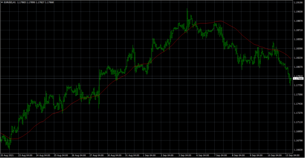Click the current price tag 1.17868
This screenshot has width=305, height=158.
point(298,78)
